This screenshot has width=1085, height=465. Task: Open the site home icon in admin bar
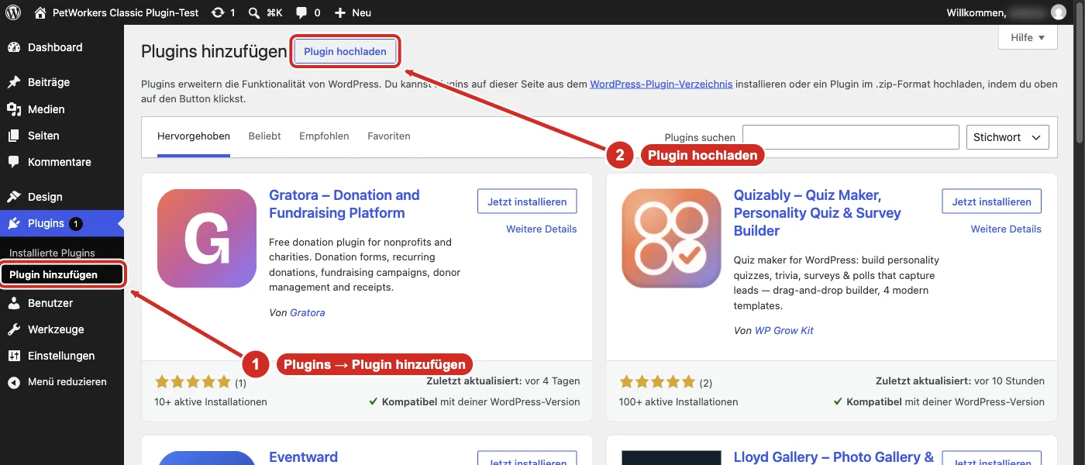tap(40, 12)
